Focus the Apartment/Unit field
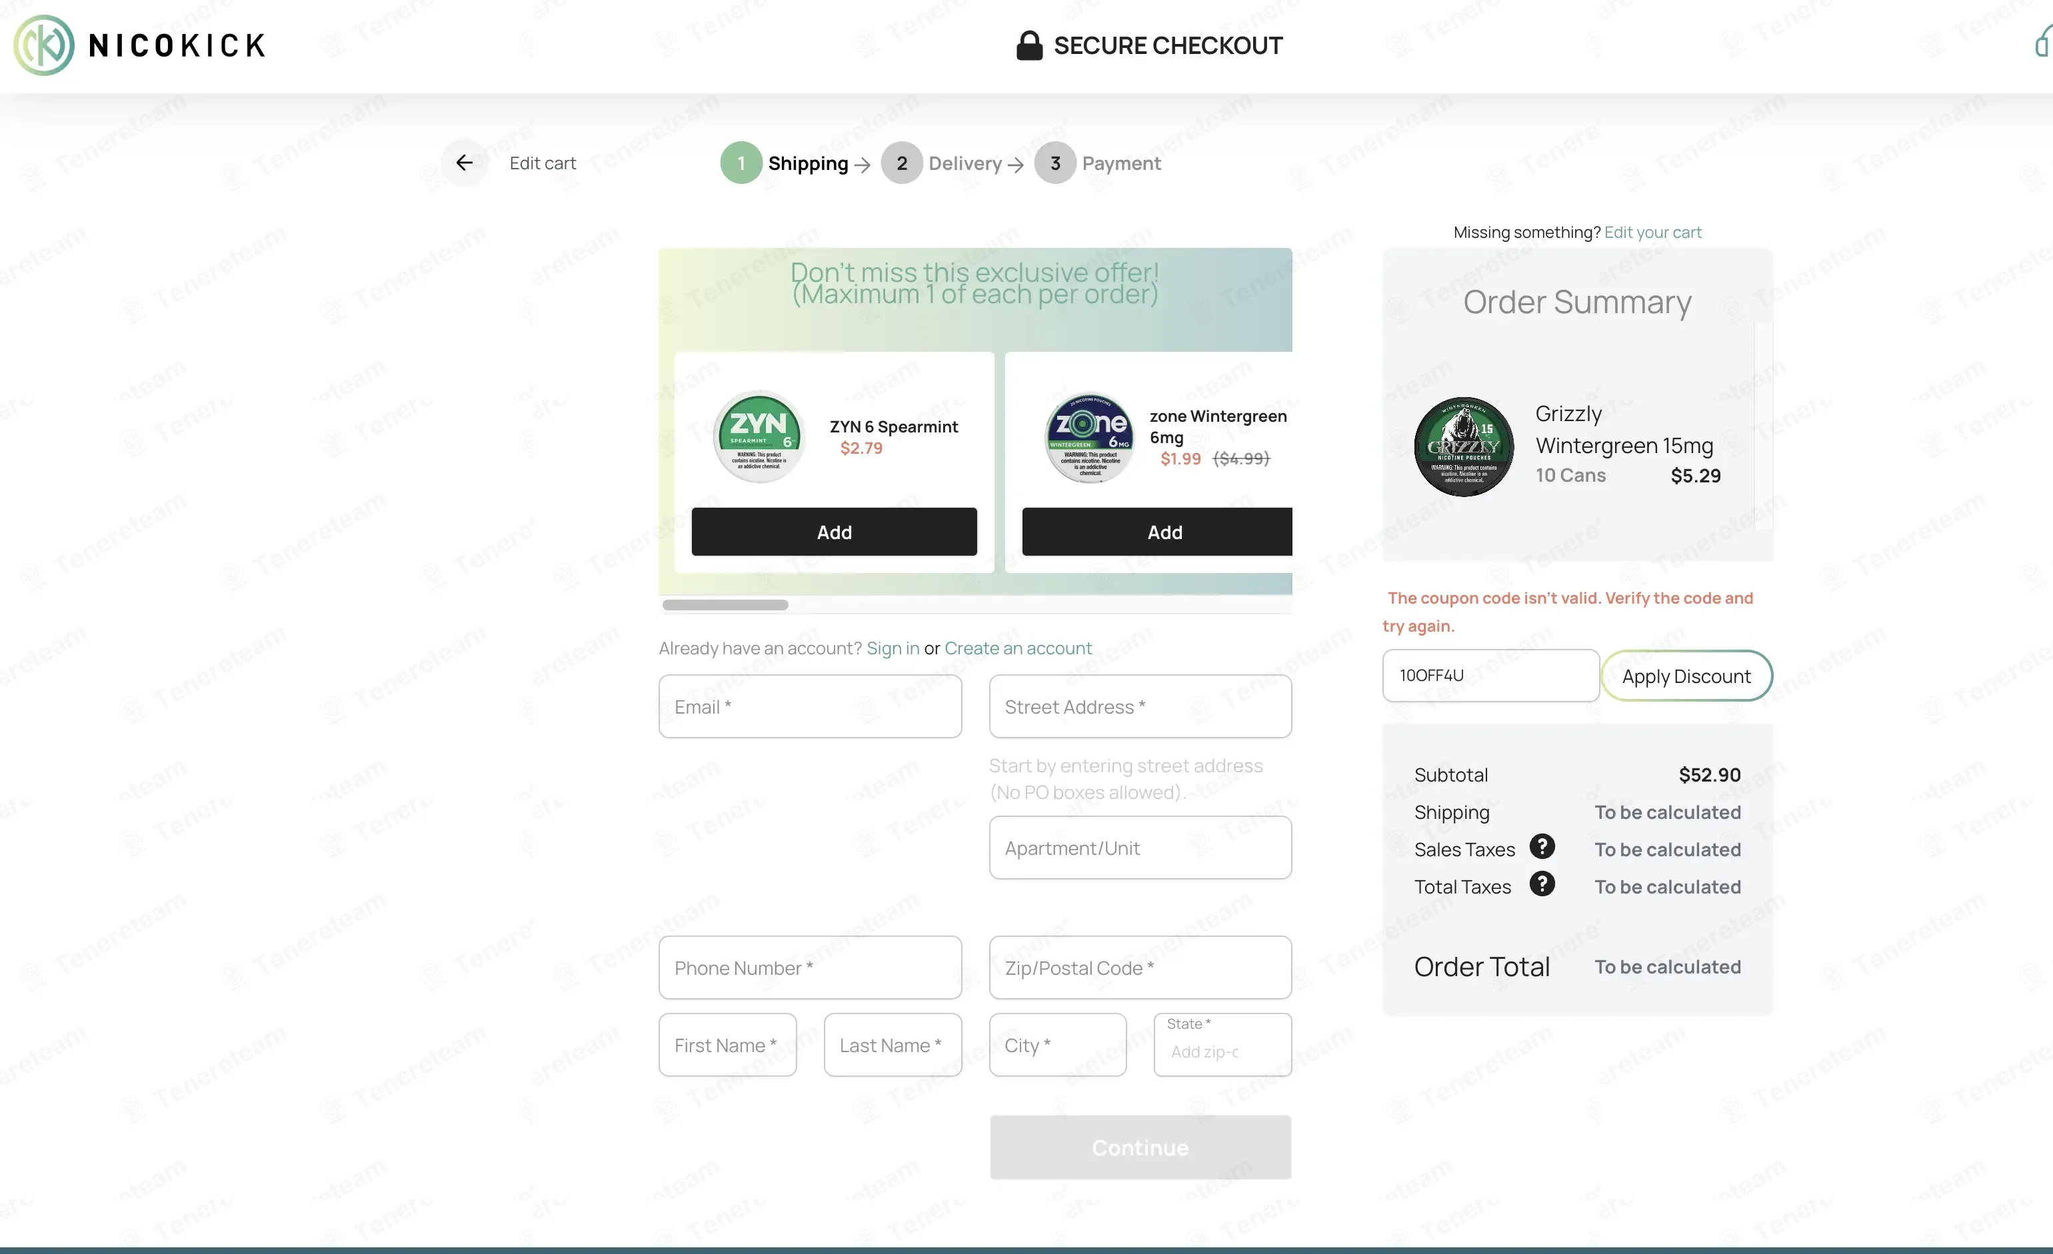Viewport: 2053px width, 1254px height. [x=1140, y=848]
